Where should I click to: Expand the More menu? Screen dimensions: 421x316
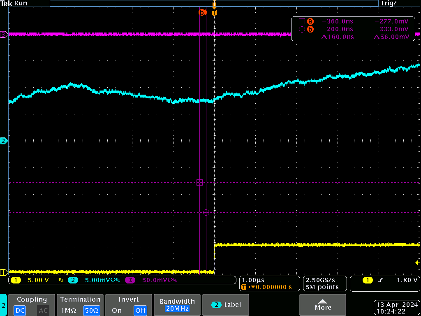click(x=322, y=305)
